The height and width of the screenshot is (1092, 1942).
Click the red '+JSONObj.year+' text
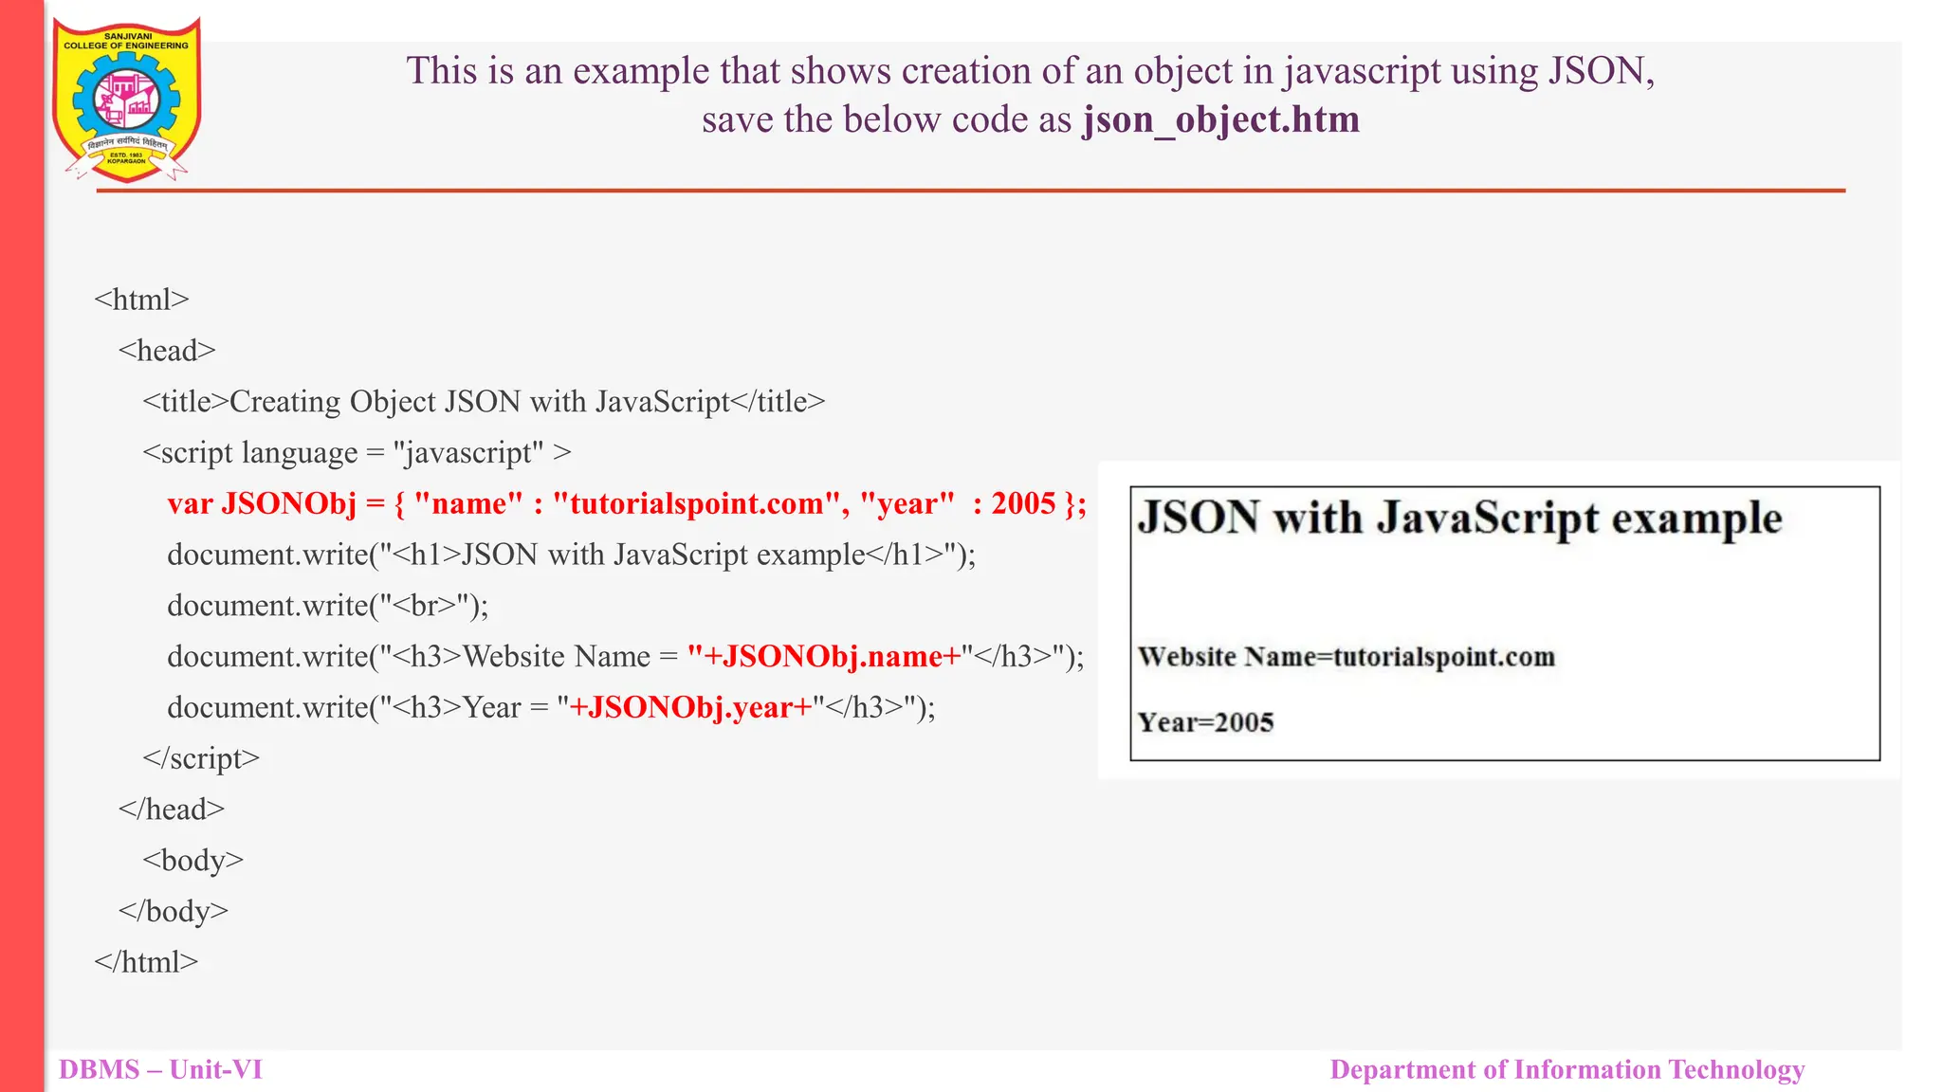pyautogui.click(x=691, y=707)
